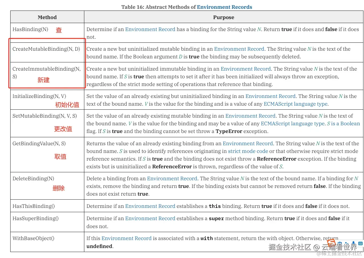Click the bold 'super' keyword in HasSuperBinding description
Viewport: 364px width, 258px height.
216,218
